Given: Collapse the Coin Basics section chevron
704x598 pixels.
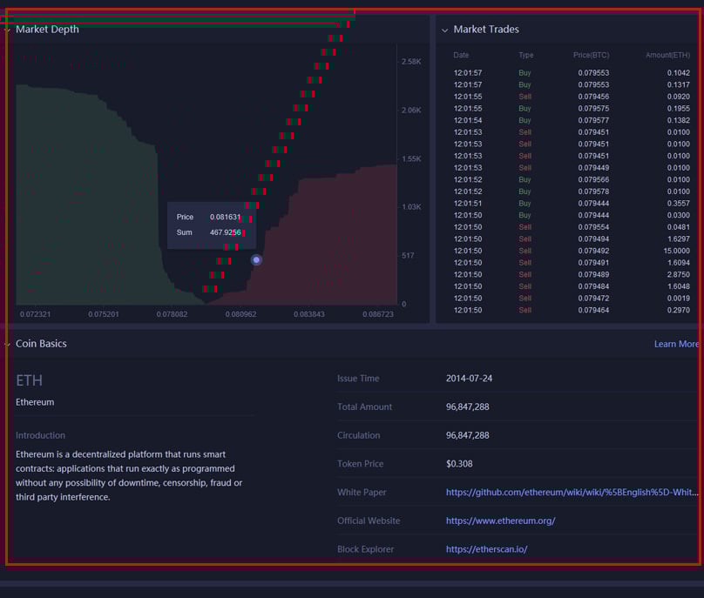Looking at the screenshot, I should pyautogui.click(x=7, y=344).
